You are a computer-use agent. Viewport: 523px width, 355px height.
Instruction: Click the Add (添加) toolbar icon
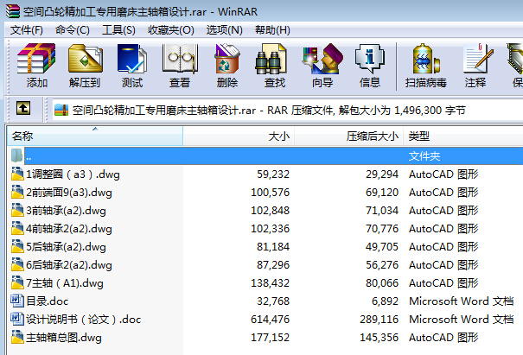pos(36,66)
